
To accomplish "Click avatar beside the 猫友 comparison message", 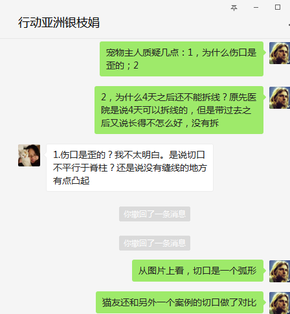I will point(280,303).
